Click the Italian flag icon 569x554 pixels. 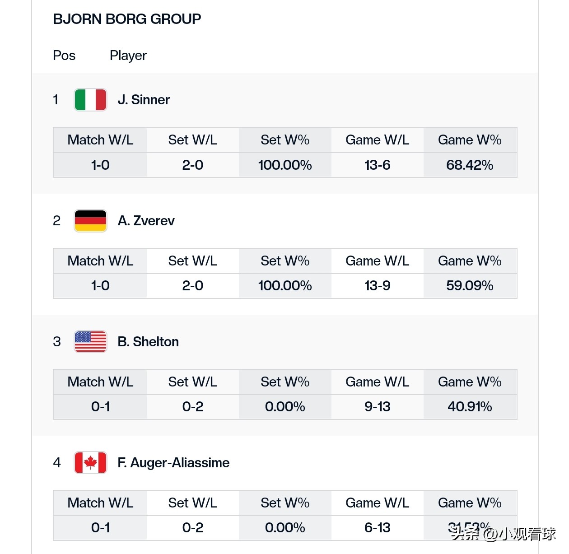[x=90, y=100]
